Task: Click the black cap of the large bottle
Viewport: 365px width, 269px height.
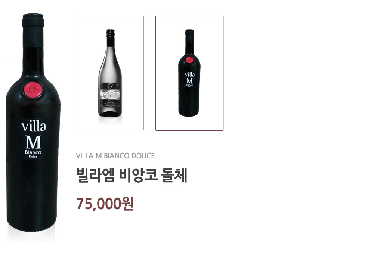Action: click(x=33, y=20)
